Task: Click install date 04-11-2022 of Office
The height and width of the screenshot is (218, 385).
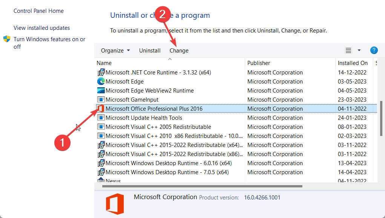Action: [x=352, y=109]
